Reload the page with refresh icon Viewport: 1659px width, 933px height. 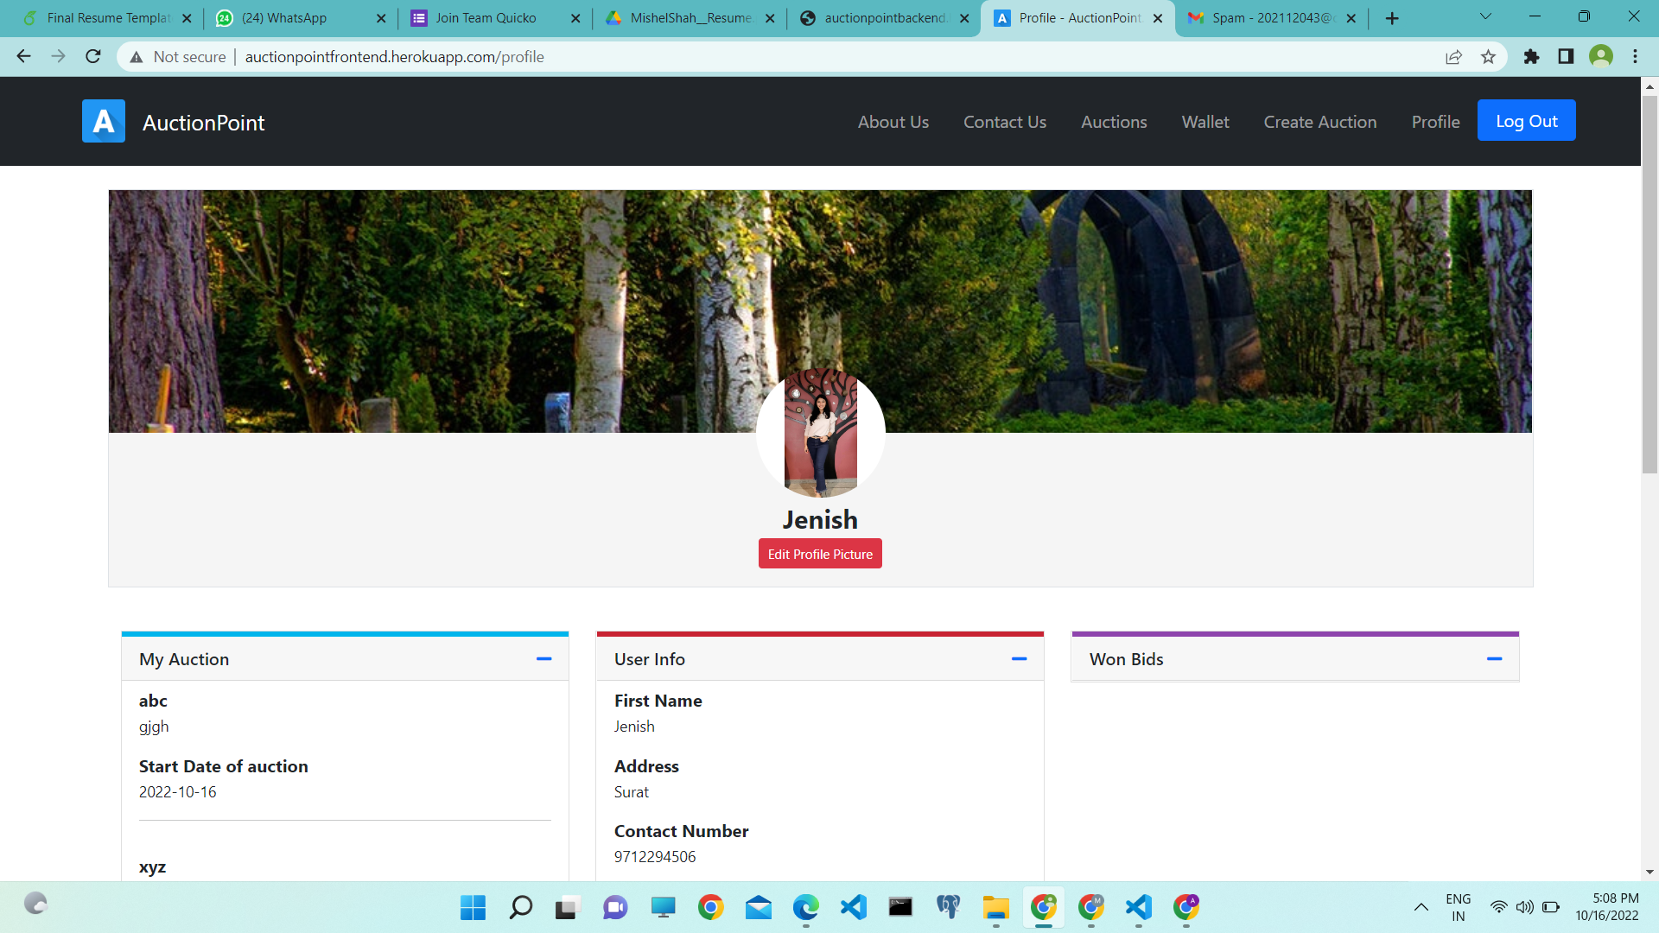click(93, 57)
